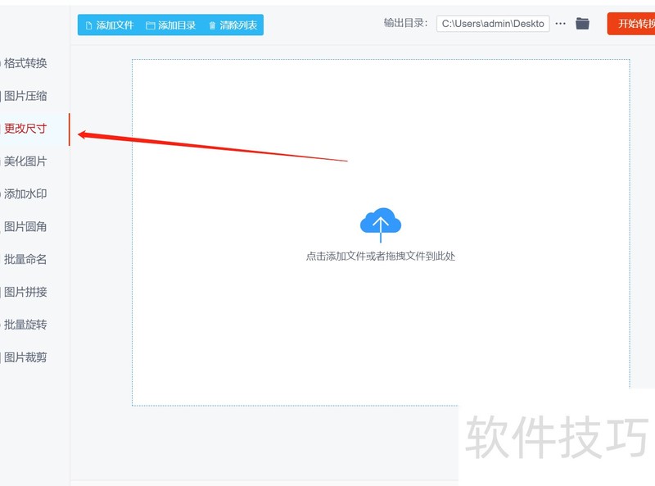The width and height of the screenshot is (655, 486).
Task: Click the cloud upload icon in drop area
Action: coord(379,220)
